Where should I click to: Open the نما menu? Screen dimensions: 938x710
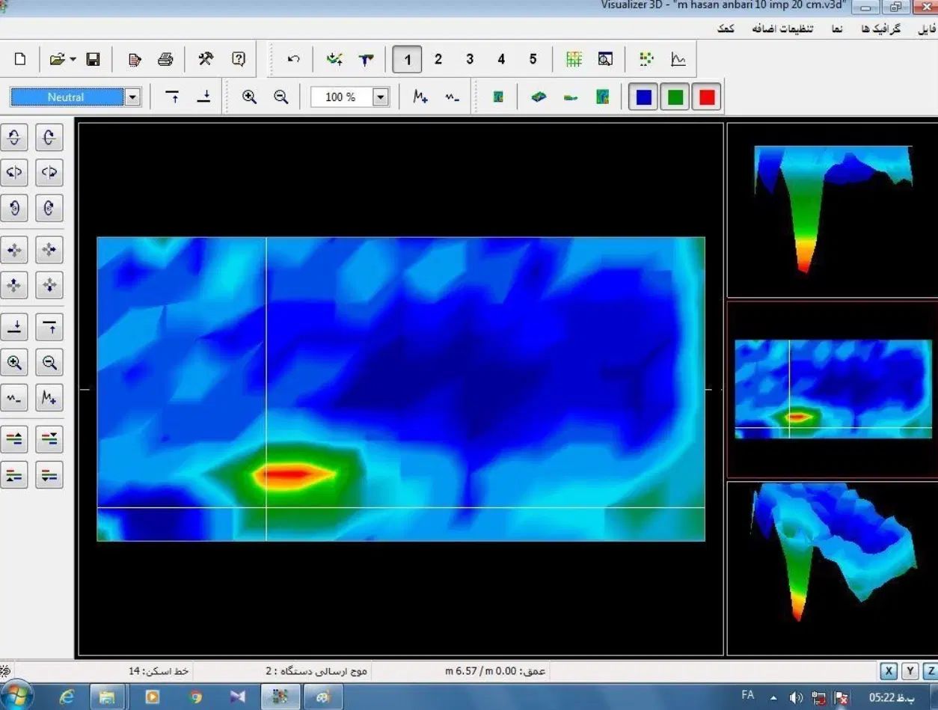point(836,29)
